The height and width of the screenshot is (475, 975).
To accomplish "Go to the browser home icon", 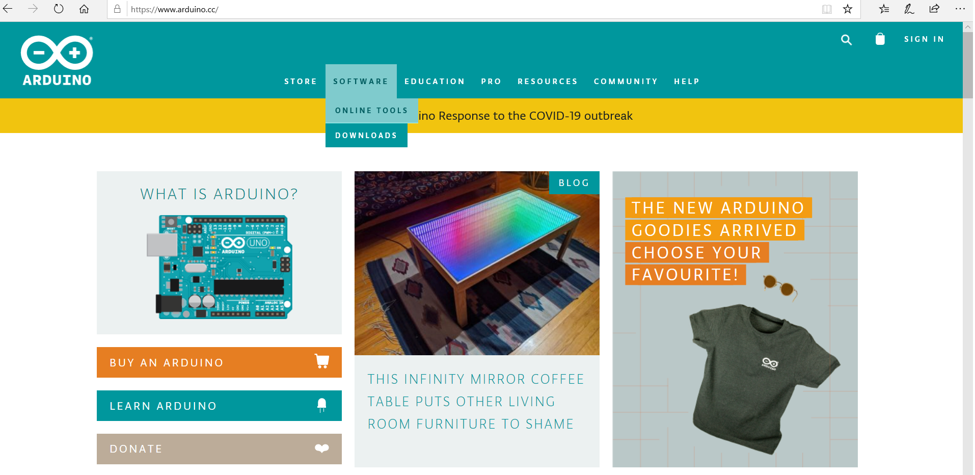I will tap(84, 9).
